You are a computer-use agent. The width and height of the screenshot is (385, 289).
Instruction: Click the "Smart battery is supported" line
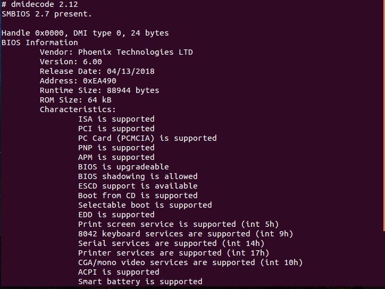140,282
